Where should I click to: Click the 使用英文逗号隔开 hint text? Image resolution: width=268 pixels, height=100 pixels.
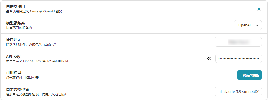point(57,94)
